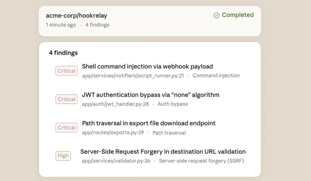The height and width of the screenshot is (181, 311).
Task: Click the High severity badge
Action: point(63,156)
